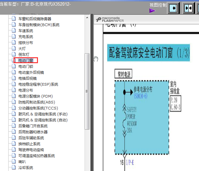Open 后雨刮器和喷水器 entry

click(x=33, y=132)
